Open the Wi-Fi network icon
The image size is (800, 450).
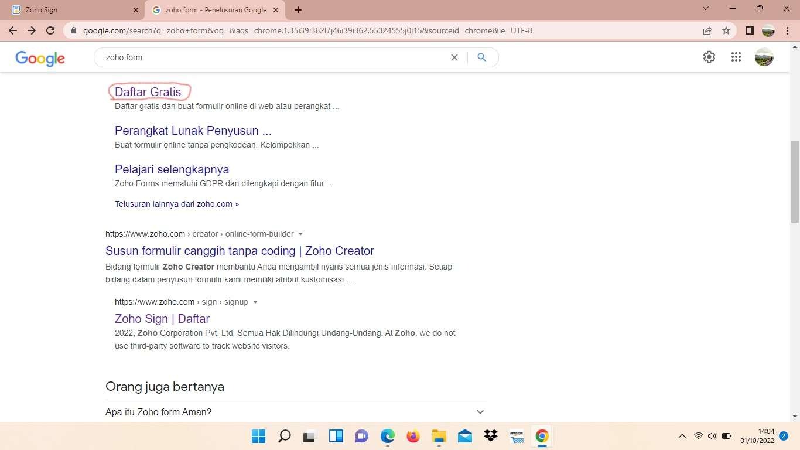coord(698,436)
